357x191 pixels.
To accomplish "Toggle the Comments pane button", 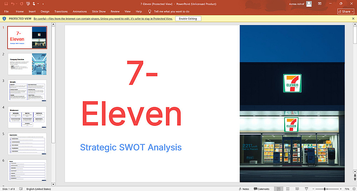I will click(x=262, y=189).
